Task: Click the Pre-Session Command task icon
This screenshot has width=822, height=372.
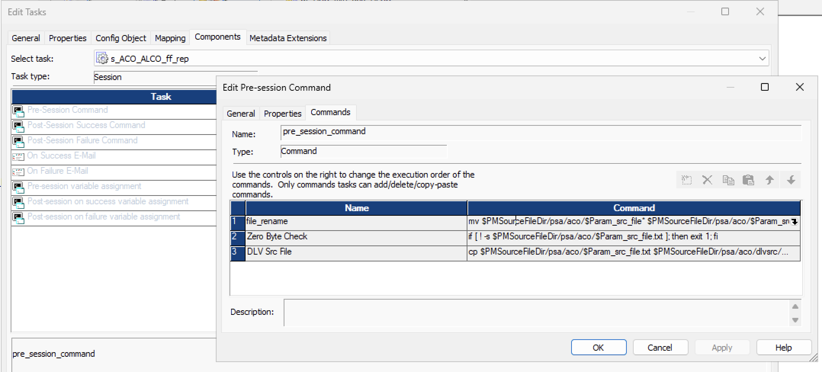Action: [18, 111]
